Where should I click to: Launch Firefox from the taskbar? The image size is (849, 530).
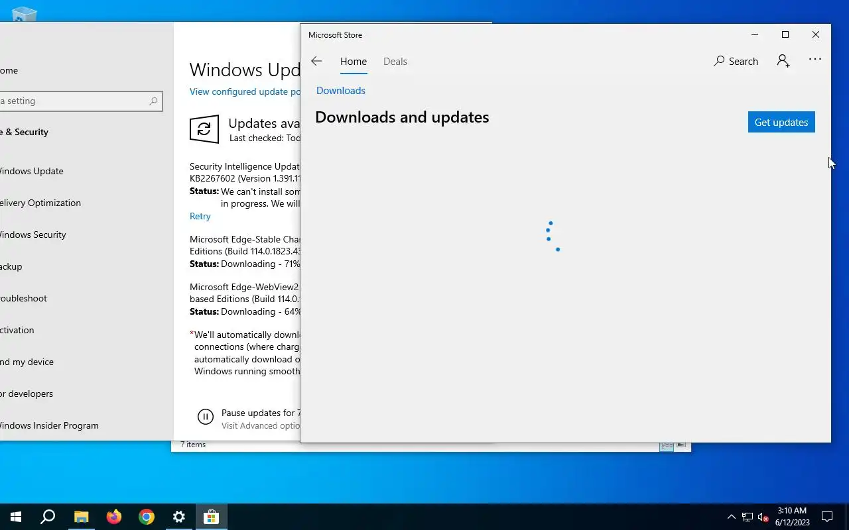[113, 517]
